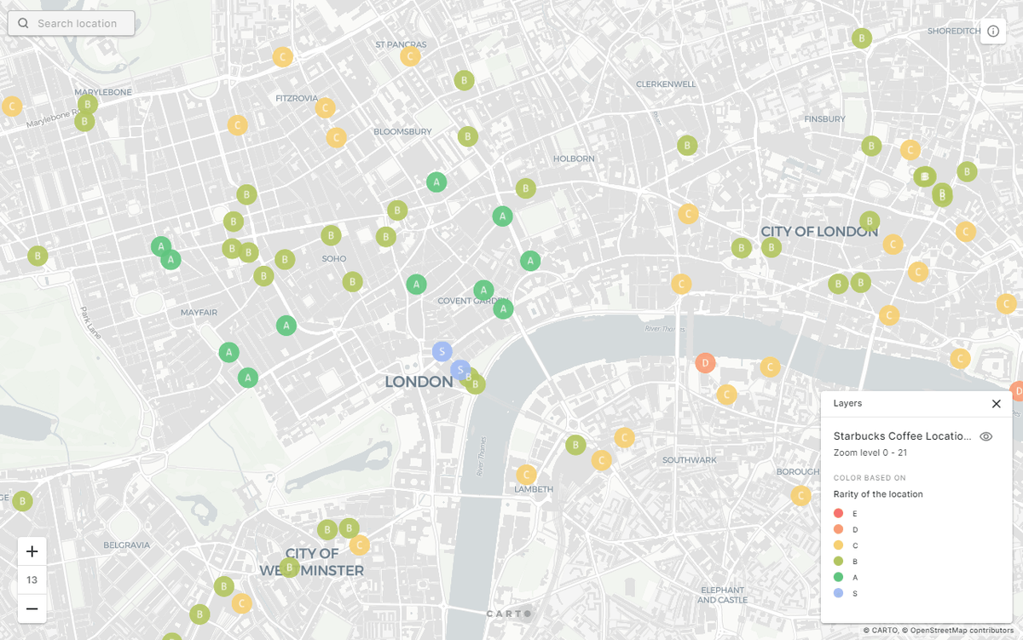This screenshot has height=640, width=1023.
Task: Type in the Search location field
Action: point(81,24)
